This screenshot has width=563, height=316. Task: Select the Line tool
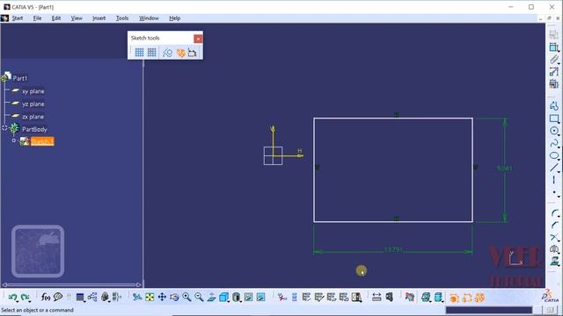[x=554, y=168]
